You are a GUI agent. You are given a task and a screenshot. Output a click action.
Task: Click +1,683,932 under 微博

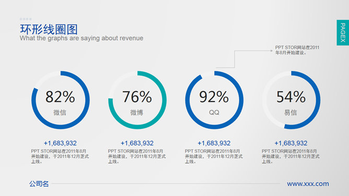click(137, 143)
